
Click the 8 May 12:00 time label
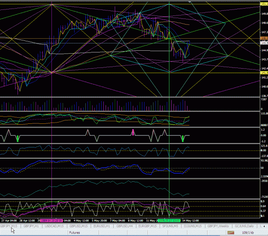136,221
